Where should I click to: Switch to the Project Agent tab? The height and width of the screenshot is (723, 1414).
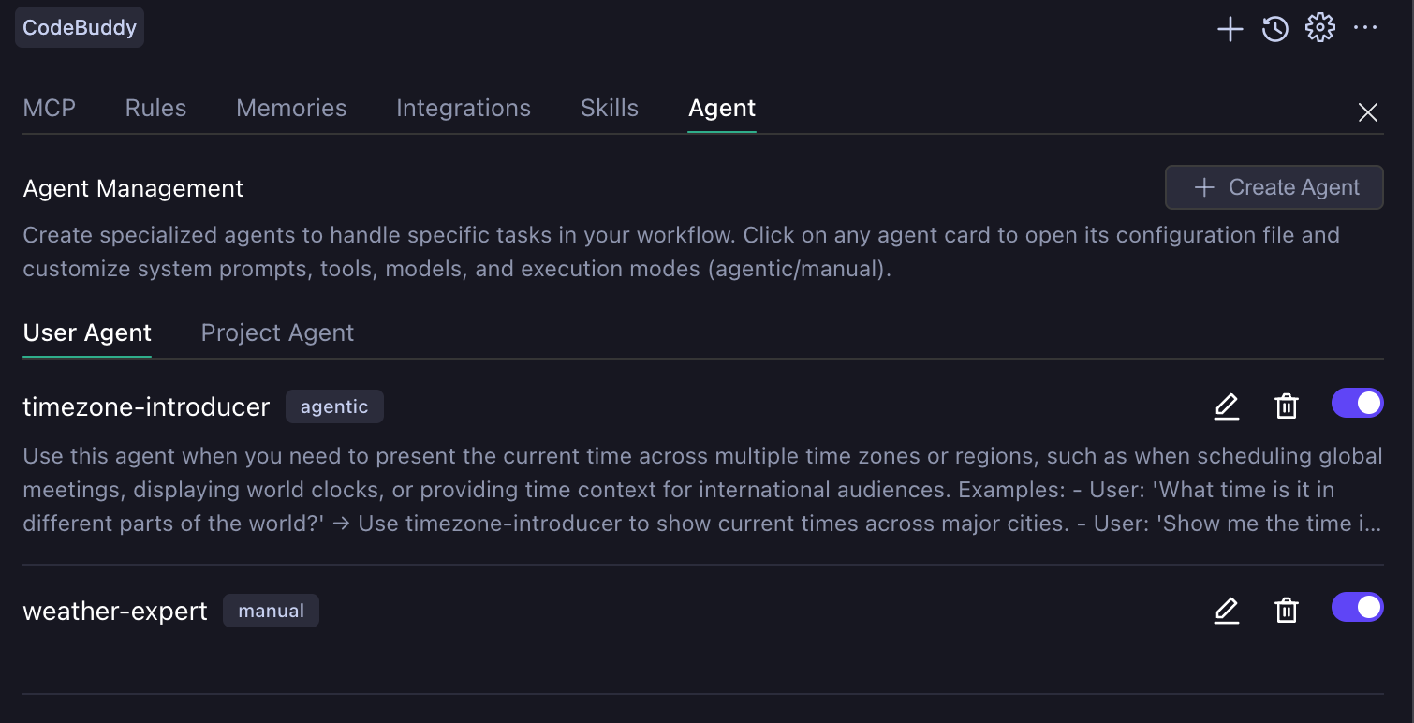[277, 333]
